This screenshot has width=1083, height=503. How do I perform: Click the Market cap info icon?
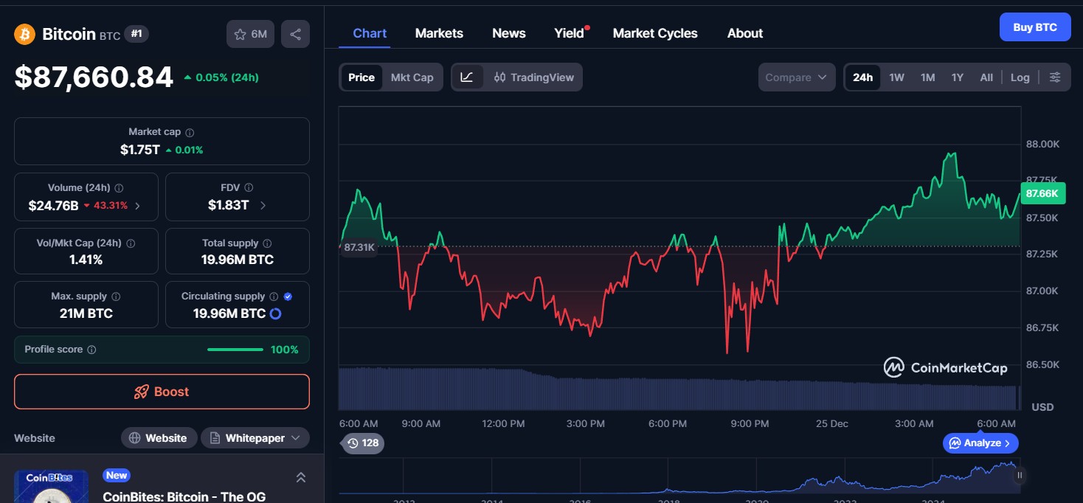tap(190, 131)
